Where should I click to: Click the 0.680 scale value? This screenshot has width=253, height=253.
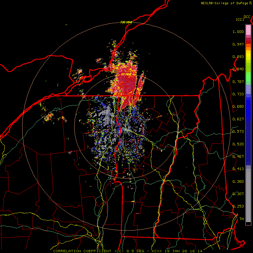238,107
